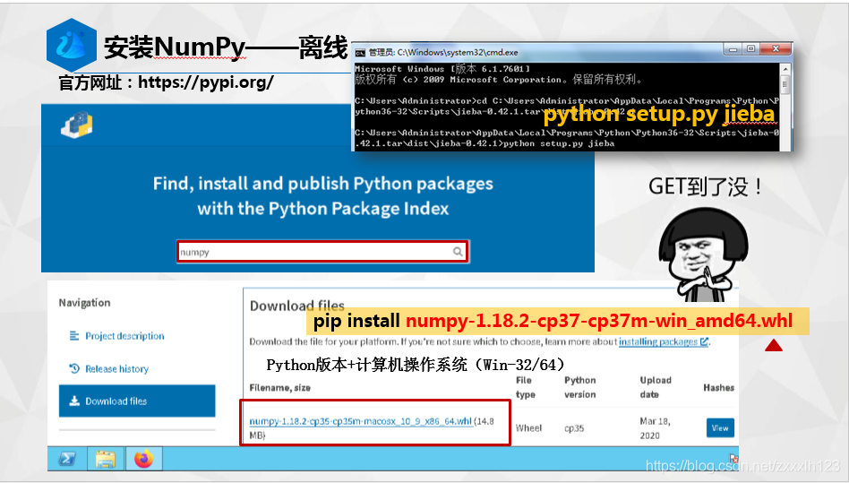This screenshot has width=849, height=483.
Task: Click the Release history clock icon
Action: [74, 368]
